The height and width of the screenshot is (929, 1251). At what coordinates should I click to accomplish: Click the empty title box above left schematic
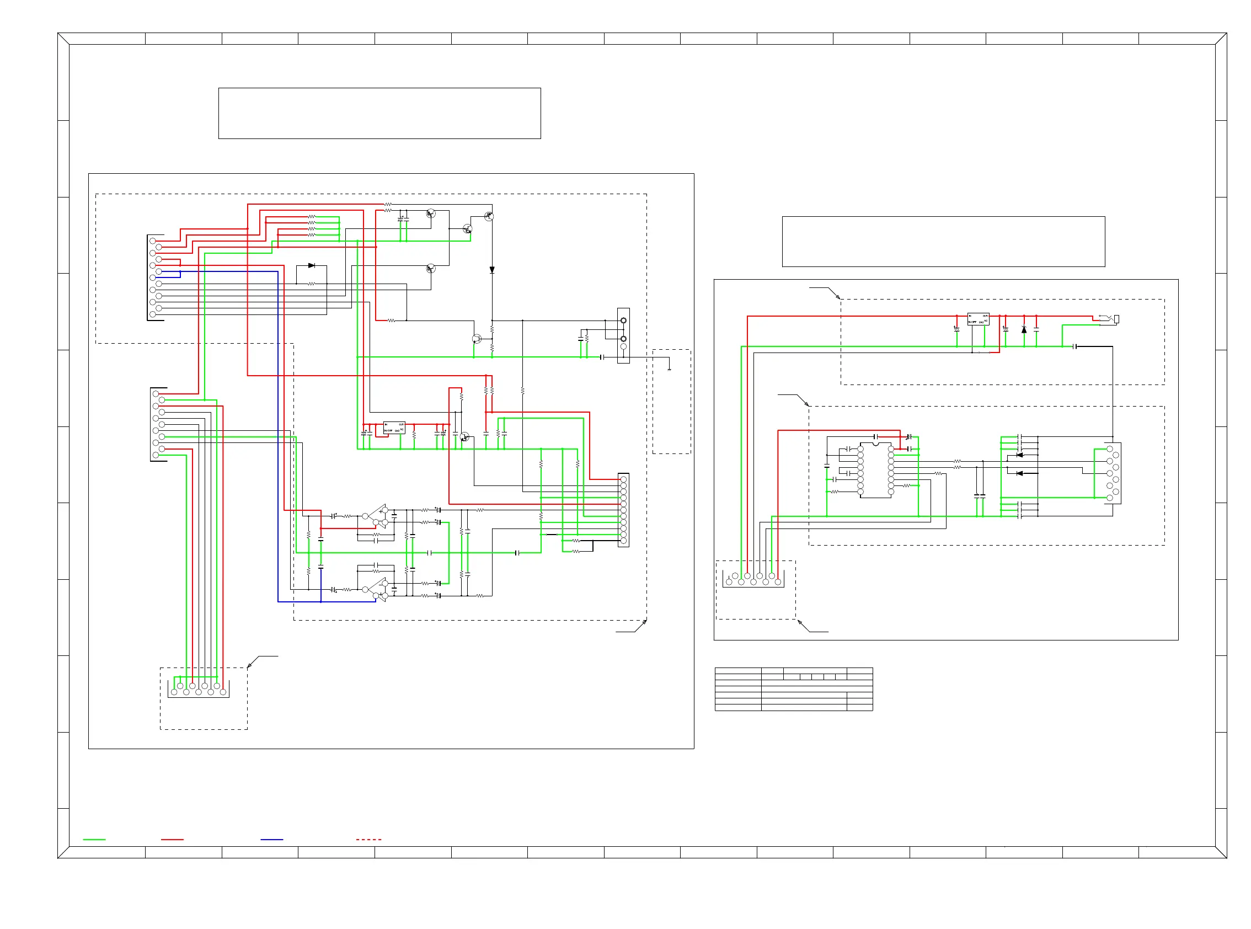pos(379,113)
